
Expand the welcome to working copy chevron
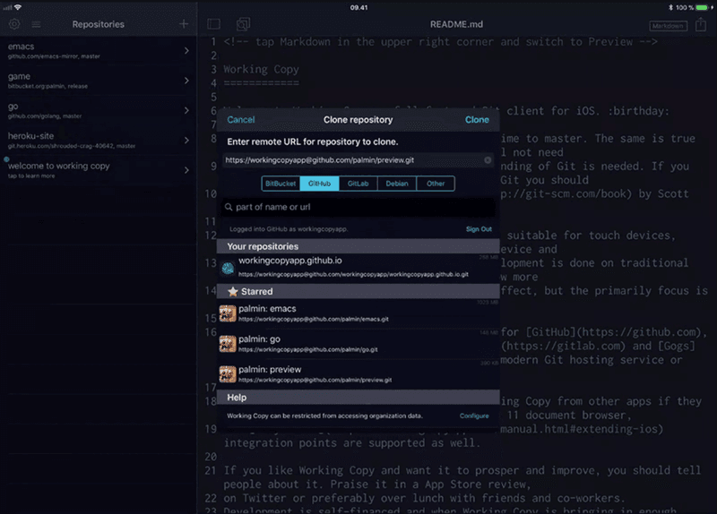click(186, 170)
